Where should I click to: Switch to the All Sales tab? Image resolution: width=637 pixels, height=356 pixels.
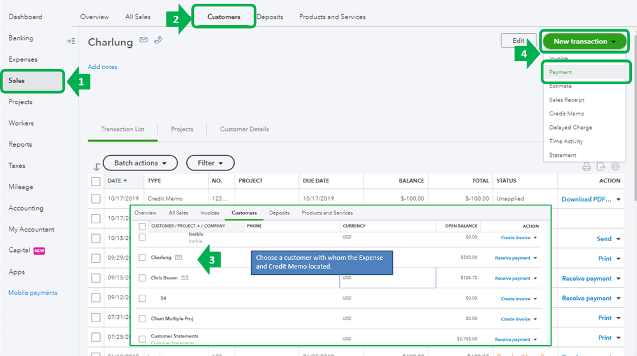[x=138, y=17]
